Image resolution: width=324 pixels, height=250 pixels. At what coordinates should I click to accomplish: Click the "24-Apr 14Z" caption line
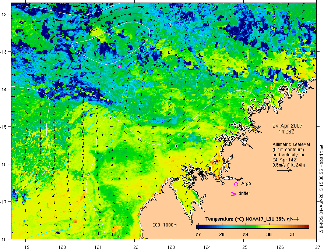[284, 160]
